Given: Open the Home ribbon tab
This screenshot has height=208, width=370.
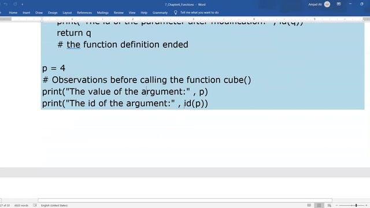Looking at the screenshot, I should tap(13, 13).
